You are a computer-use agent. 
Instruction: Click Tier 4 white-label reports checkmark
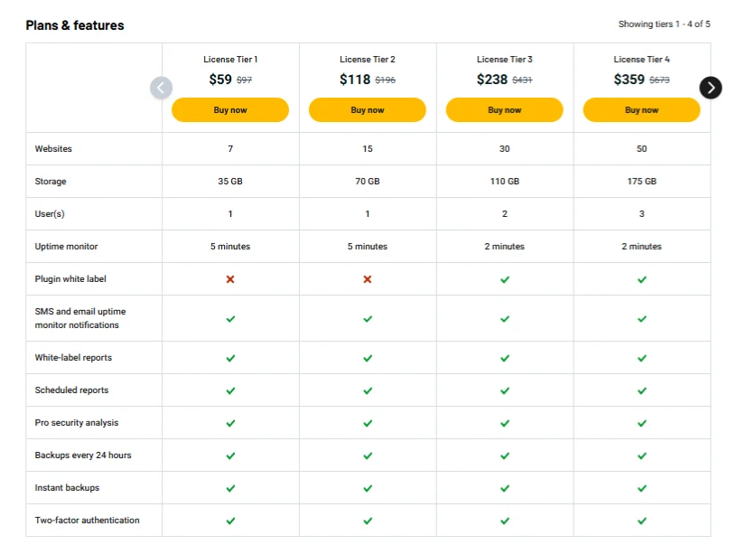point(642,358)
